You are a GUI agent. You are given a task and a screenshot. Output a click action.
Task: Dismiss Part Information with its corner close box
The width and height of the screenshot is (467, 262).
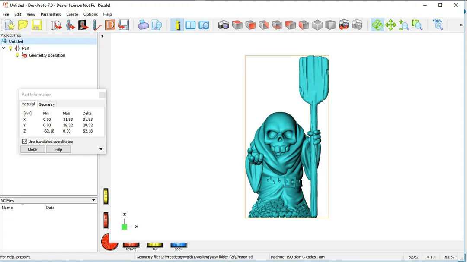point(102,95)
